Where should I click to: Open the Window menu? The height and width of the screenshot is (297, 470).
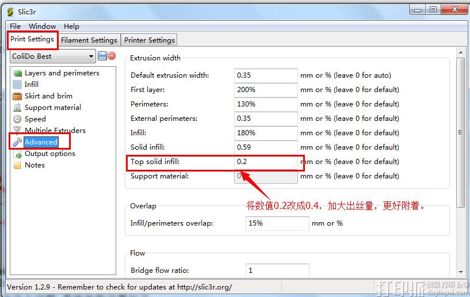(x=42, y=26)
